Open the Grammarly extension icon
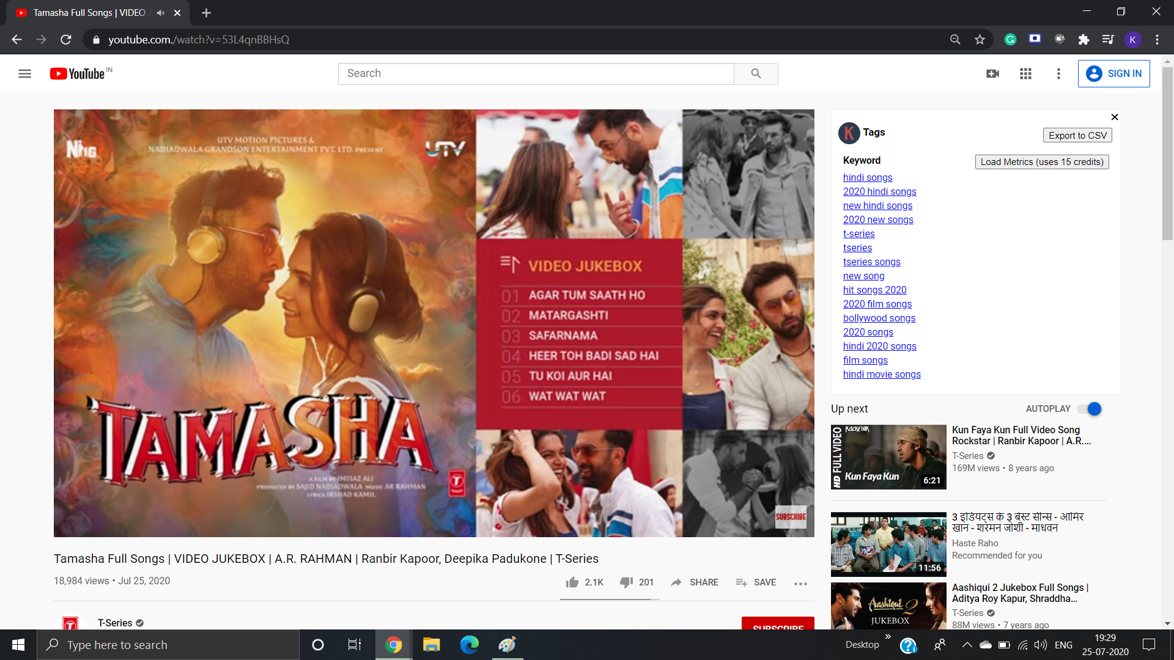The height and width of the screenshot is (660, 1174). point(1010,39)
